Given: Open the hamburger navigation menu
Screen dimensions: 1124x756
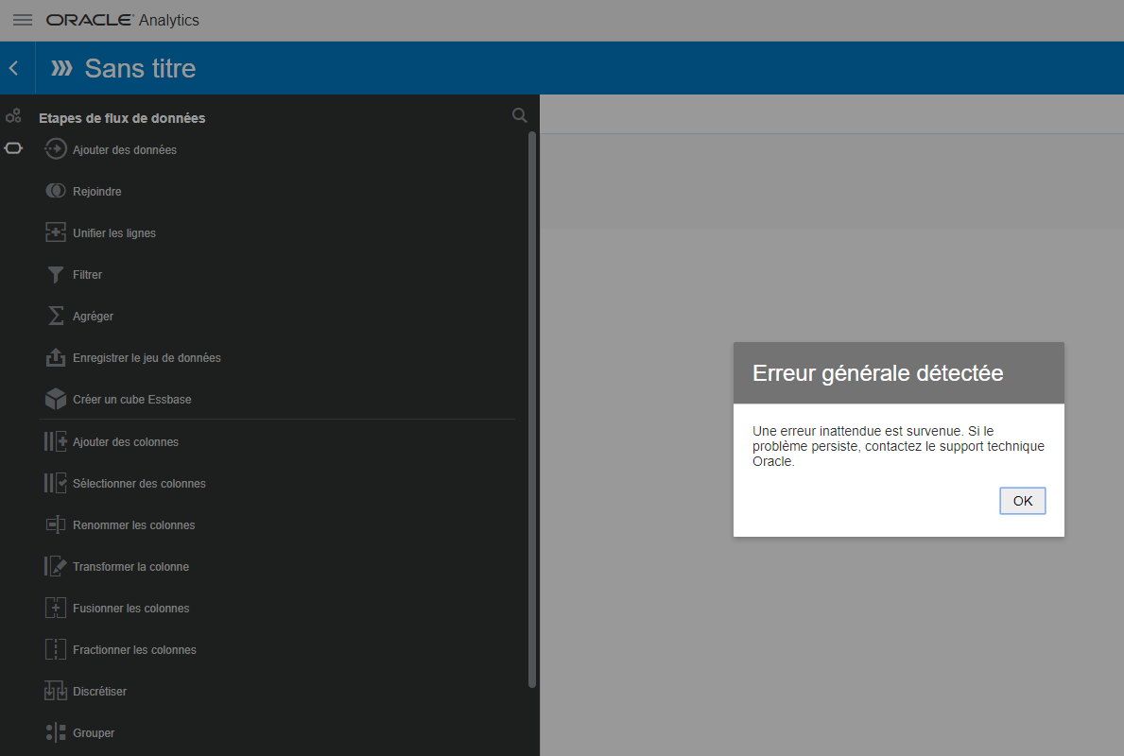Looking at the screenshot, I should tap(23, 20).
